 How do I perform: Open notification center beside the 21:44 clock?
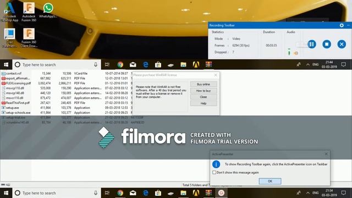343,65
